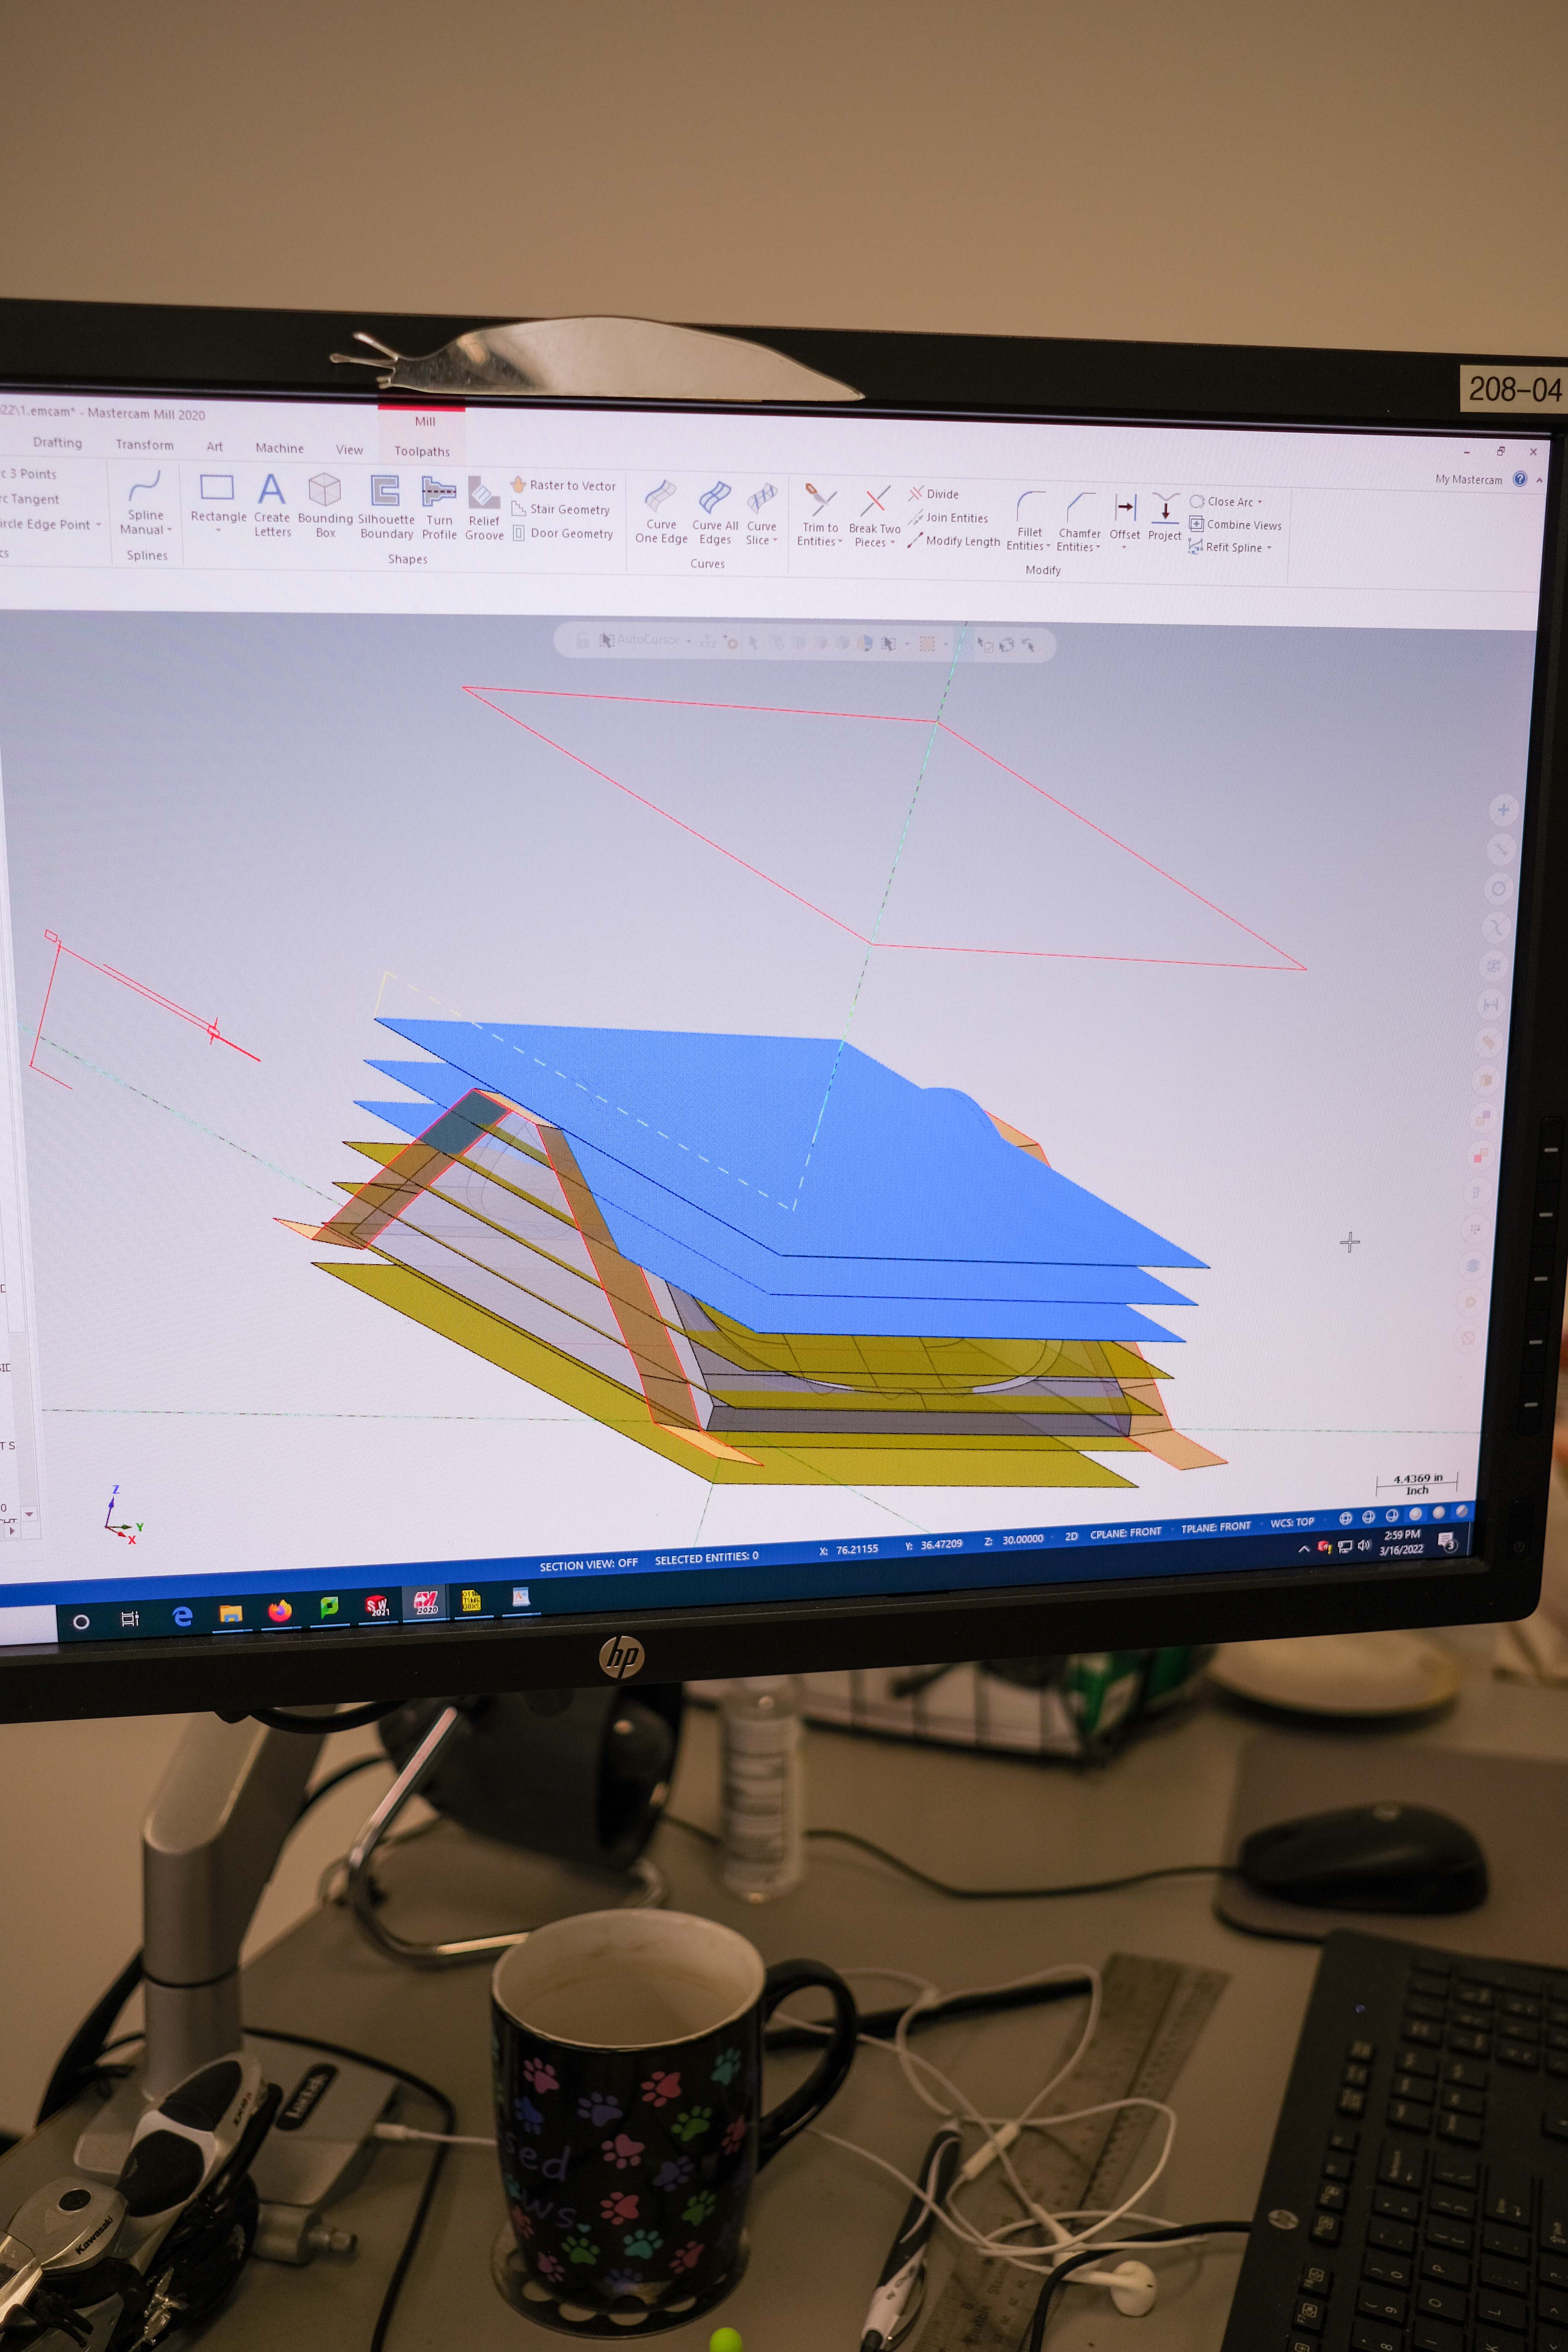Click the Project tool
Viewport: 1568px width, 2352px height.
click(x=1165, y=518)
